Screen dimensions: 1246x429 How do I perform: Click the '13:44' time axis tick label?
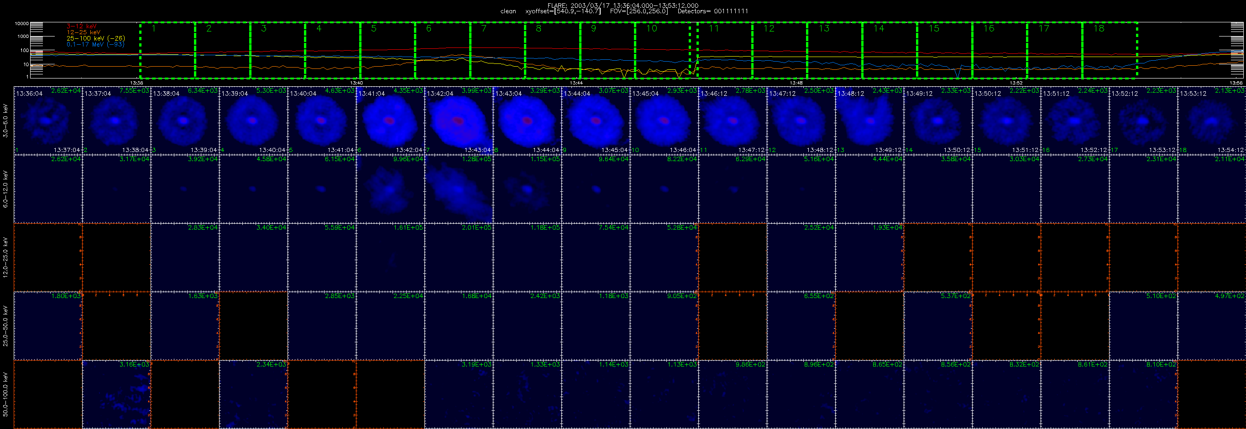coord(576,83)
